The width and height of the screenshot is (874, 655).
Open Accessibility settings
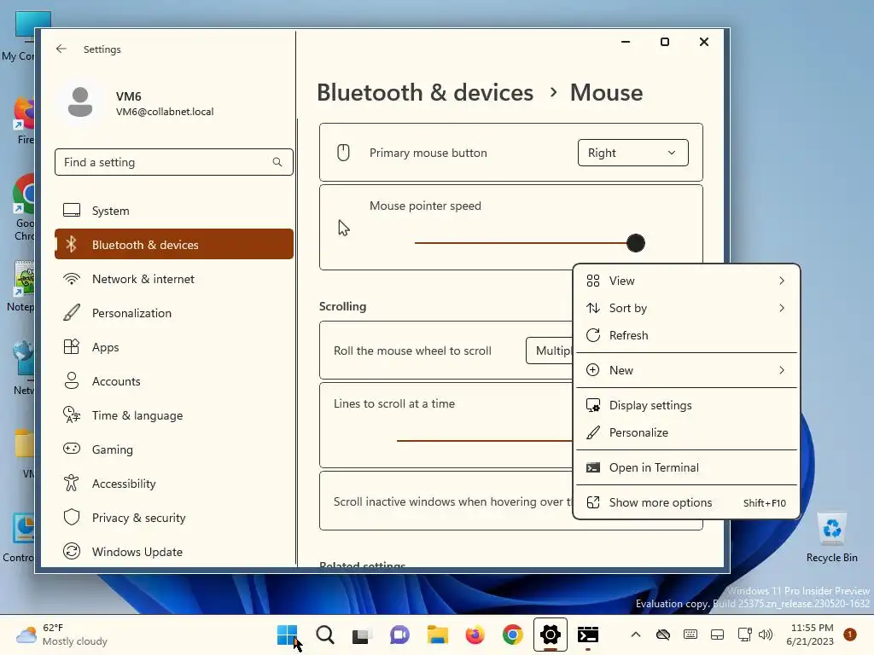coord(174,484)
